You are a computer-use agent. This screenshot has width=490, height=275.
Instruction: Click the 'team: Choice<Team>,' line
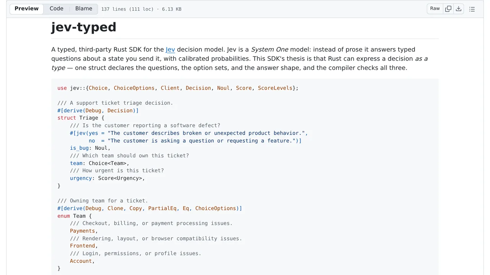point(100,163)
